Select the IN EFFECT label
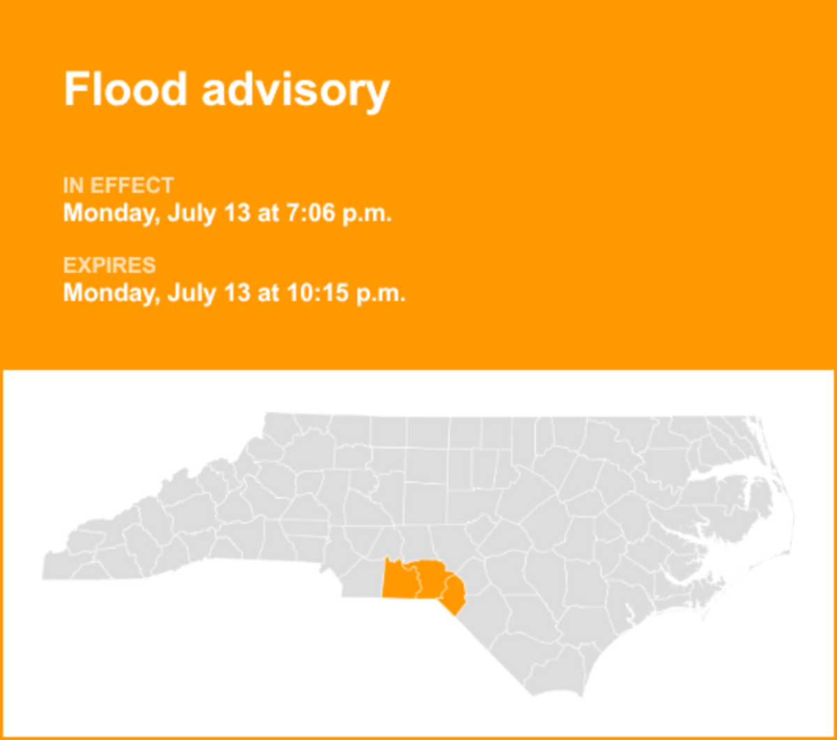The image size is (837, 740). pyautogui.click(x=119, y=186)
